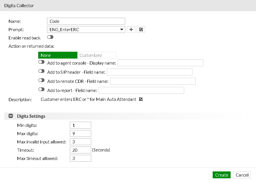Image resolution: width=256 pixels, height=182 pixels.
Task: Focus the Name field containing Code
Action: (x=86, y=21)
